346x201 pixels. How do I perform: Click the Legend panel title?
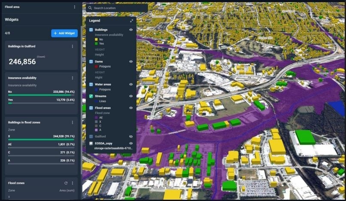click(x=95, y=21)
